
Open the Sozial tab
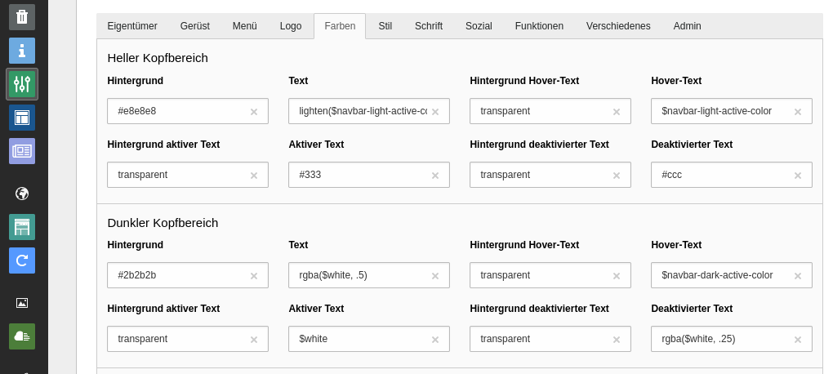click(x=479, y=26)
